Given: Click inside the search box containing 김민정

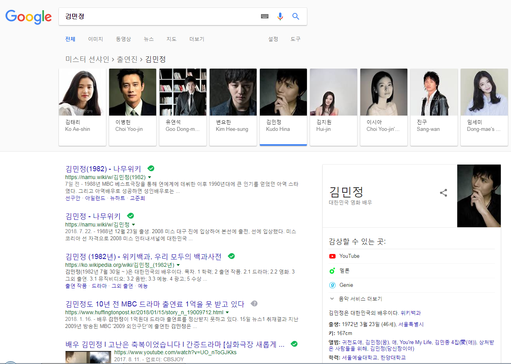Looking at the screenshot, I should [x=157, y=16].
